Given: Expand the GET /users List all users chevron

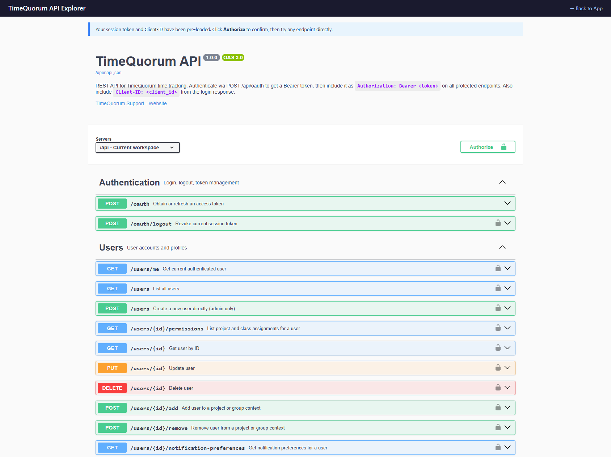Looking at the screenshot, I should coord(507,288).
